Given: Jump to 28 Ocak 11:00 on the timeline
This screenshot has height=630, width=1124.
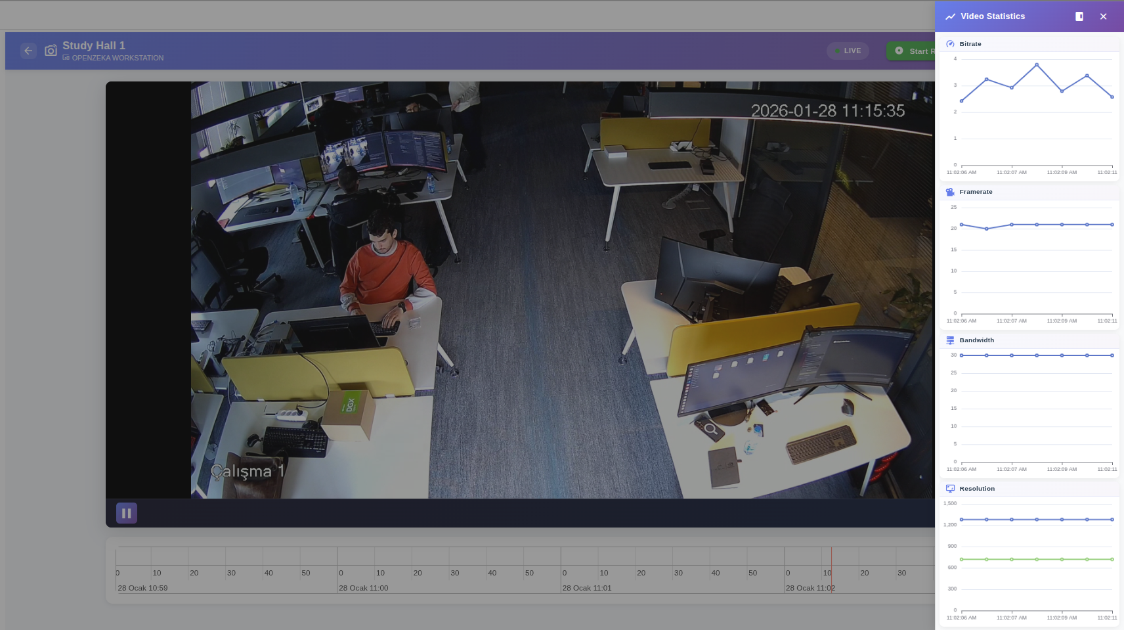Looking at the screenshot, I should pos(363,588).
